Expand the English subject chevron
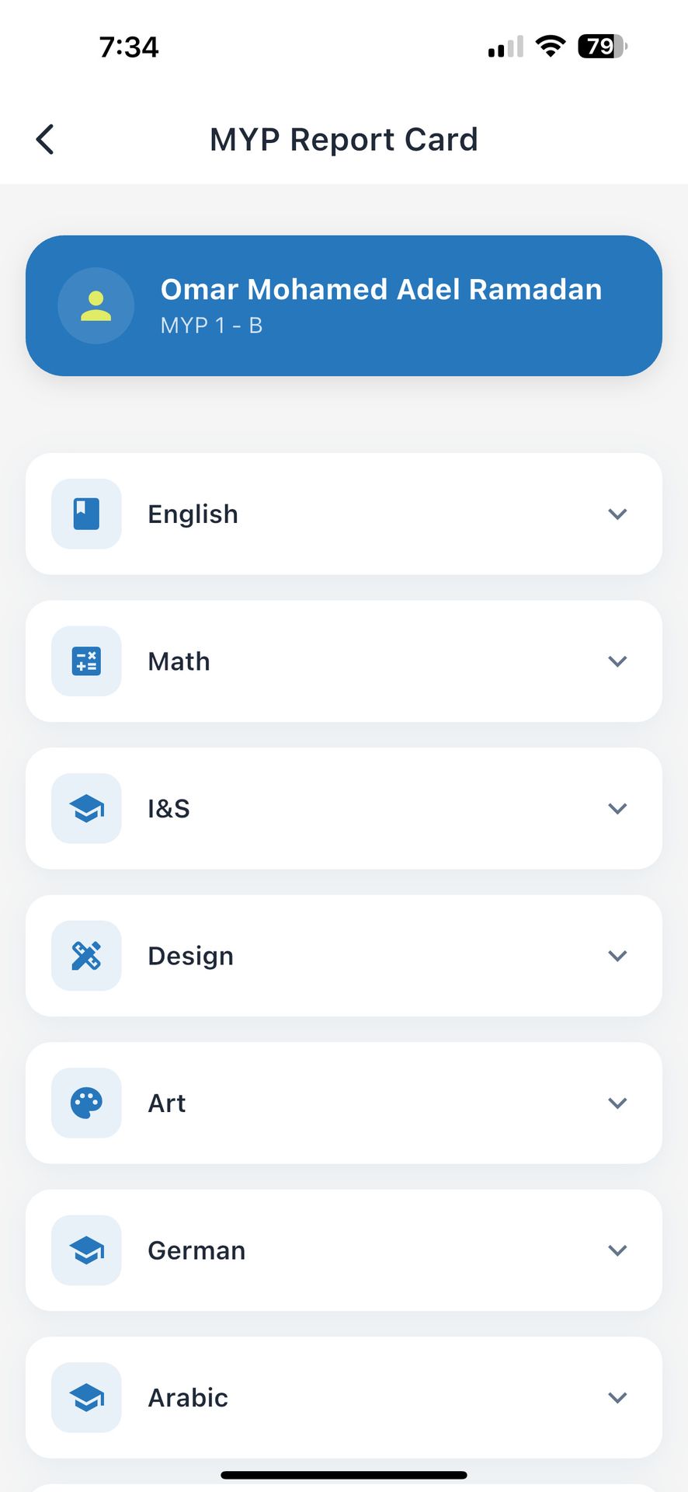Screen dimensions: 688x1492 [617, 514]
